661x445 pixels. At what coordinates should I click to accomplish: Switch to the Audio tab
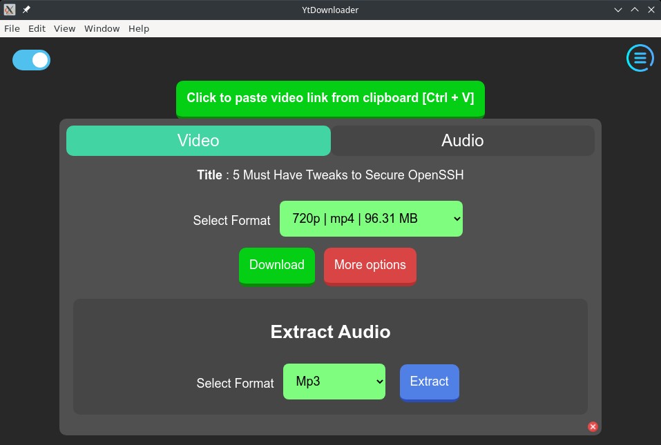coord(463,141)
